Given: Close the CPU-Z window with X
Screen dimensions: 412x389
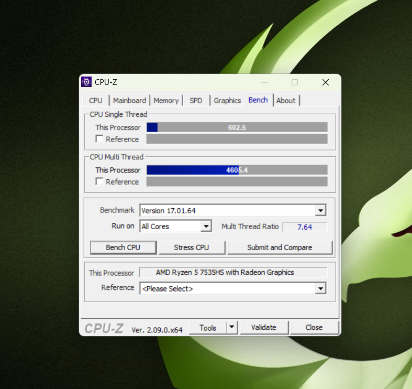Looking at the screenshot, I should coord(326,82).
